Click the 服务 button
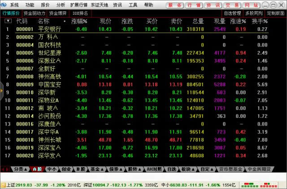Image resolution: width=287 pixels, height=189 pixels. pyautogui.click(x=176, y=5)
